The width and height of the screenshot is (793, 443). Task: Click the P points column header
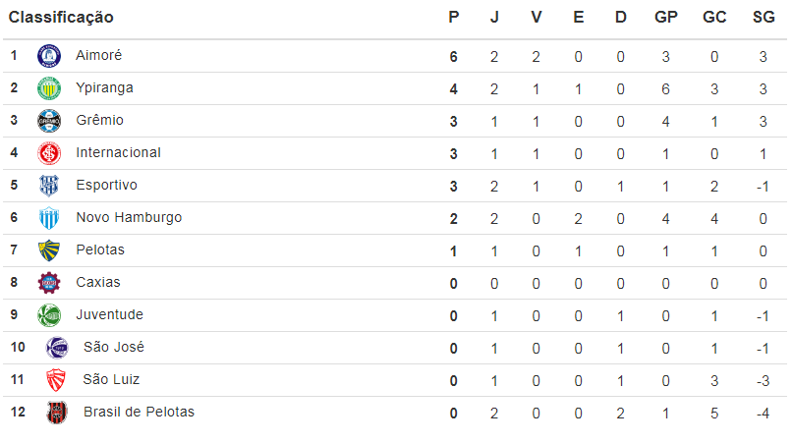453,18
